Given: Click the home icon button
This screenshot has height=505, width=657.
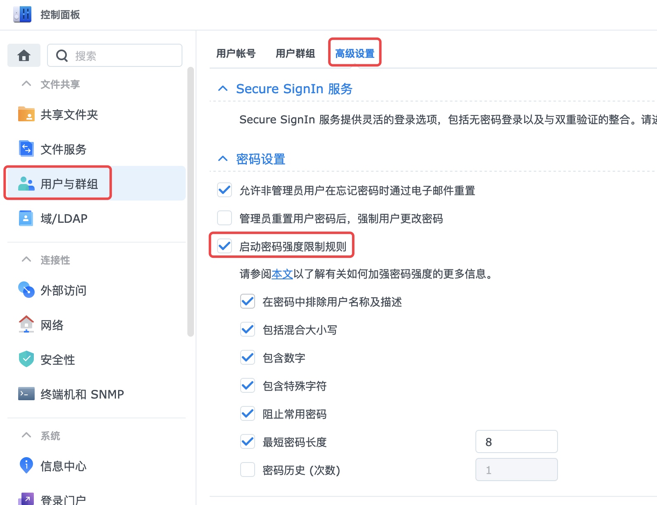Looking at the screenshot, I should click(x=24, y=55).
